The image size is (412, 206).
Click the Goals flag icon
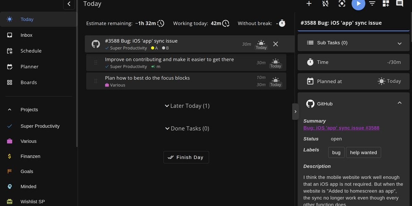coord(10,171)
